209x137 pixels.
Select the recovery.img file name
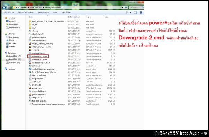click(x=37, y=88)
